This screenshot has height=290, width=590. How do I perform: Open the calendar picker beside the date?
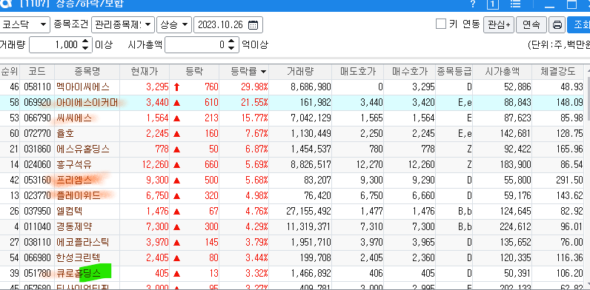[253, 25]
